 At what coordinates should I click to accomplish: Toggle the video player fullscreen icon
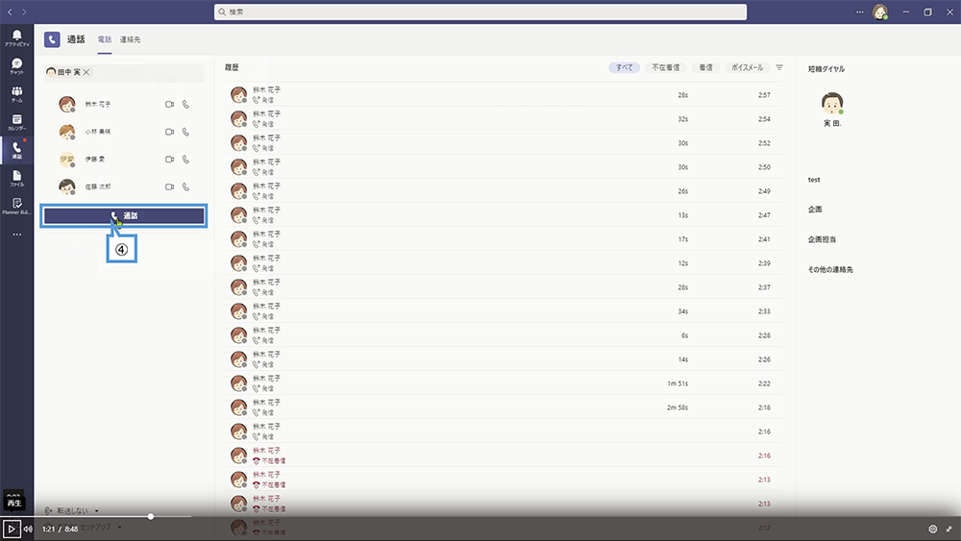pos(949,529)
